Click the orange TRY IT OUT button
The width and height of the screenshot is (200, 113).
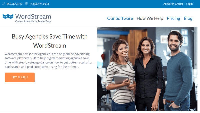pos(20,77)
